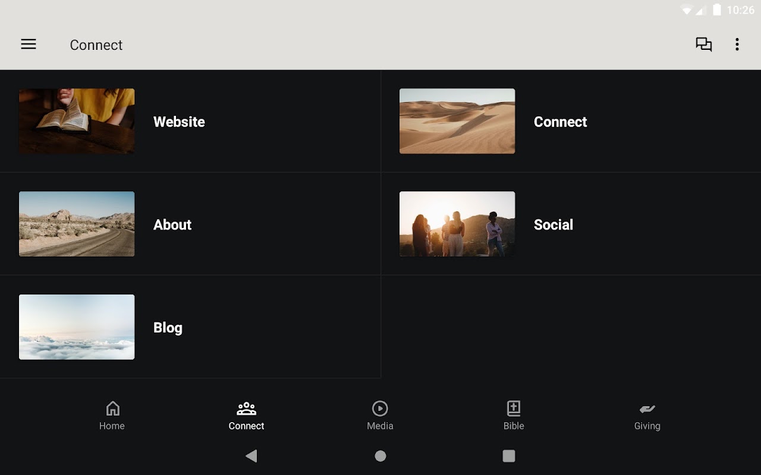The width and height of the screenshot is (761, 475).
Task: Open the chat messages icon
Action: pyautogui.click(x=704, y=45)
